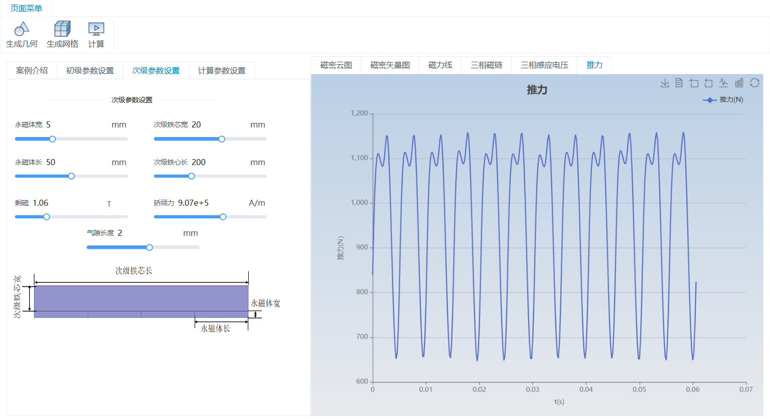This screenshot has width=770, height=419.
Task: Click the 永磁体长 value 50
Action: pyautogui.click(x=51, y=163)
